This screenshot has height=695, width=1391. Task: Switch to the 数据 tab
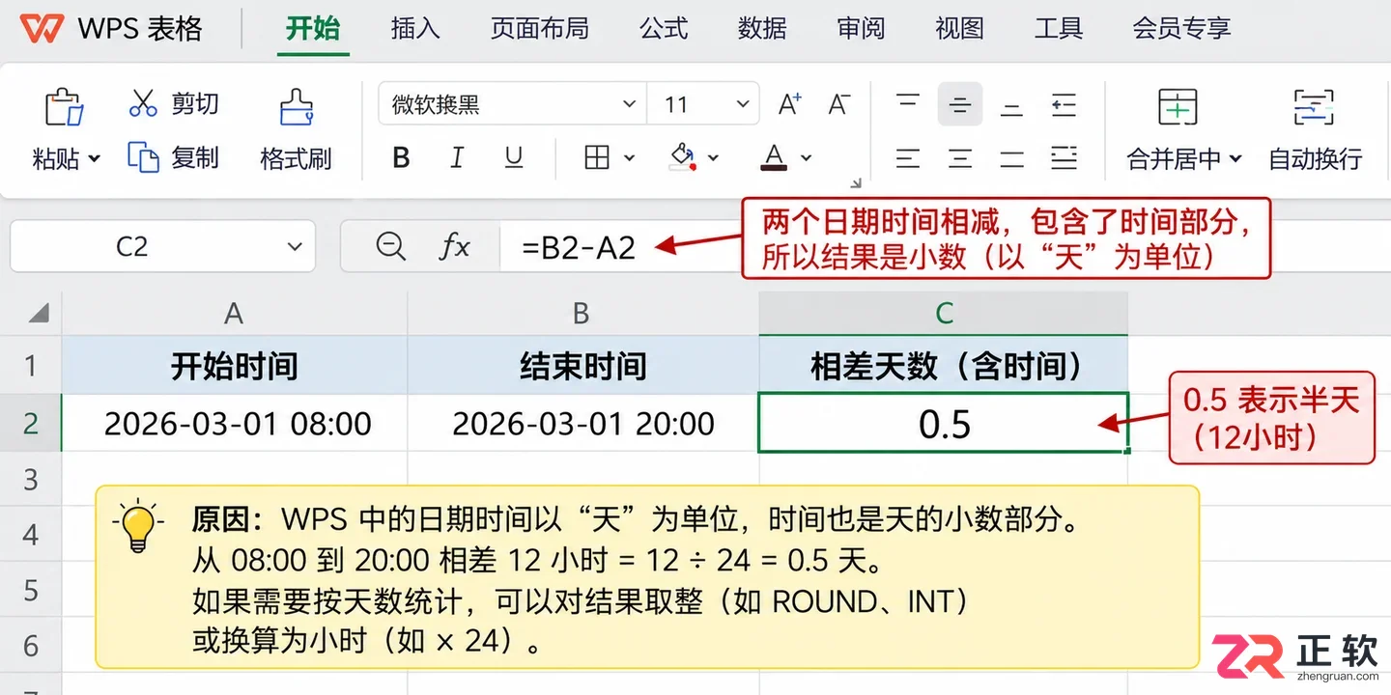click(x=762, y=28)
